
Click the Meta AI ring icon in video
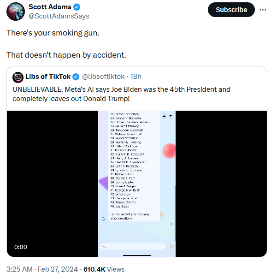103,219
